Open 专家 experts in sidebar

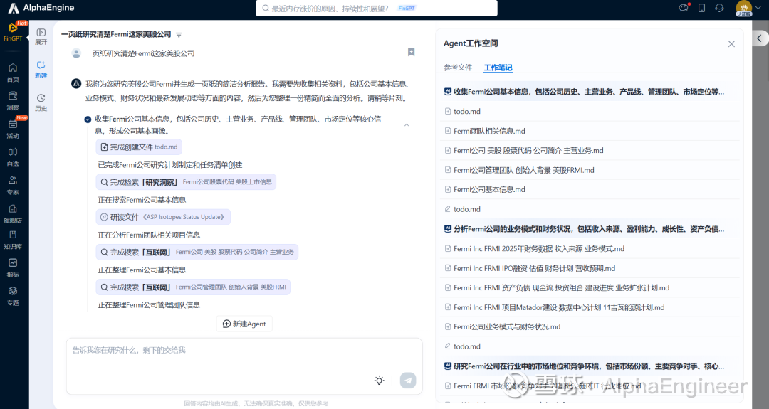[14, 186]
